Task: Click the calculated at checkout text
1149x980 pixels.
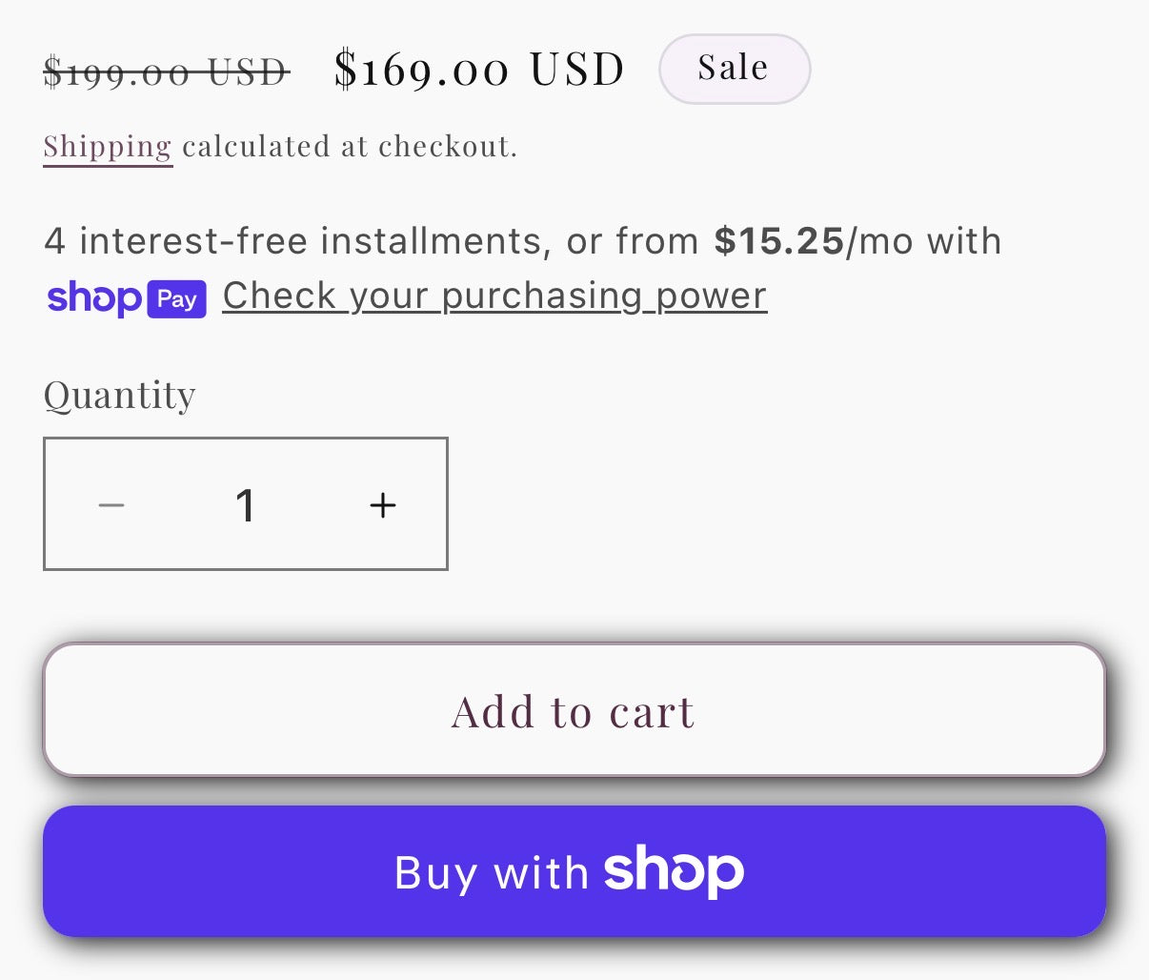Action: coord(350,147)
